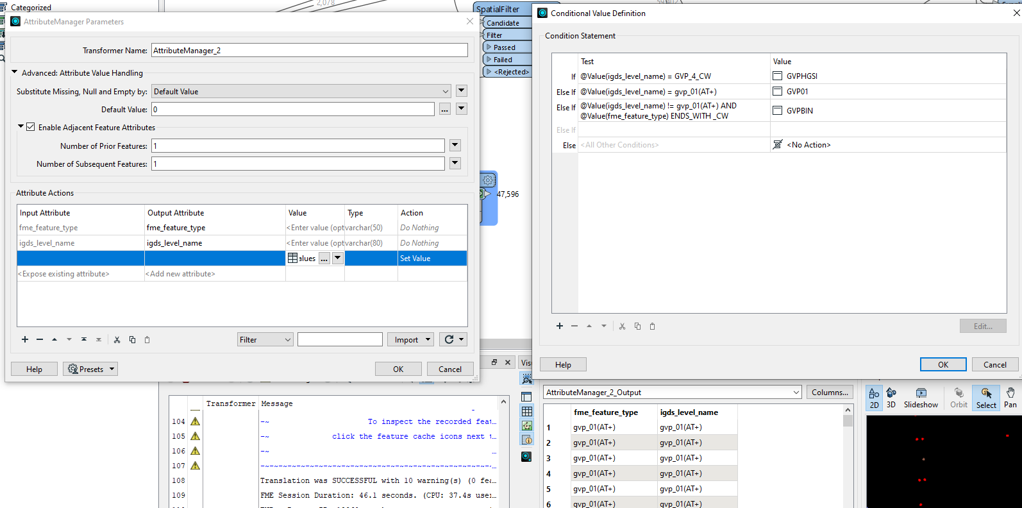Activate the Pan tool in preview
1022x508 pixels.
click(x=1010, y=398)
